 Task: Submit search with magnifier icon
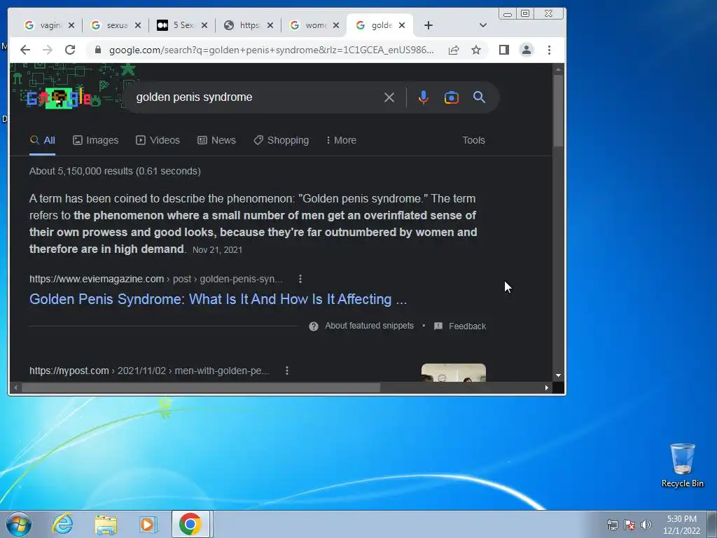pyautogui.click(x=479, y=97)
